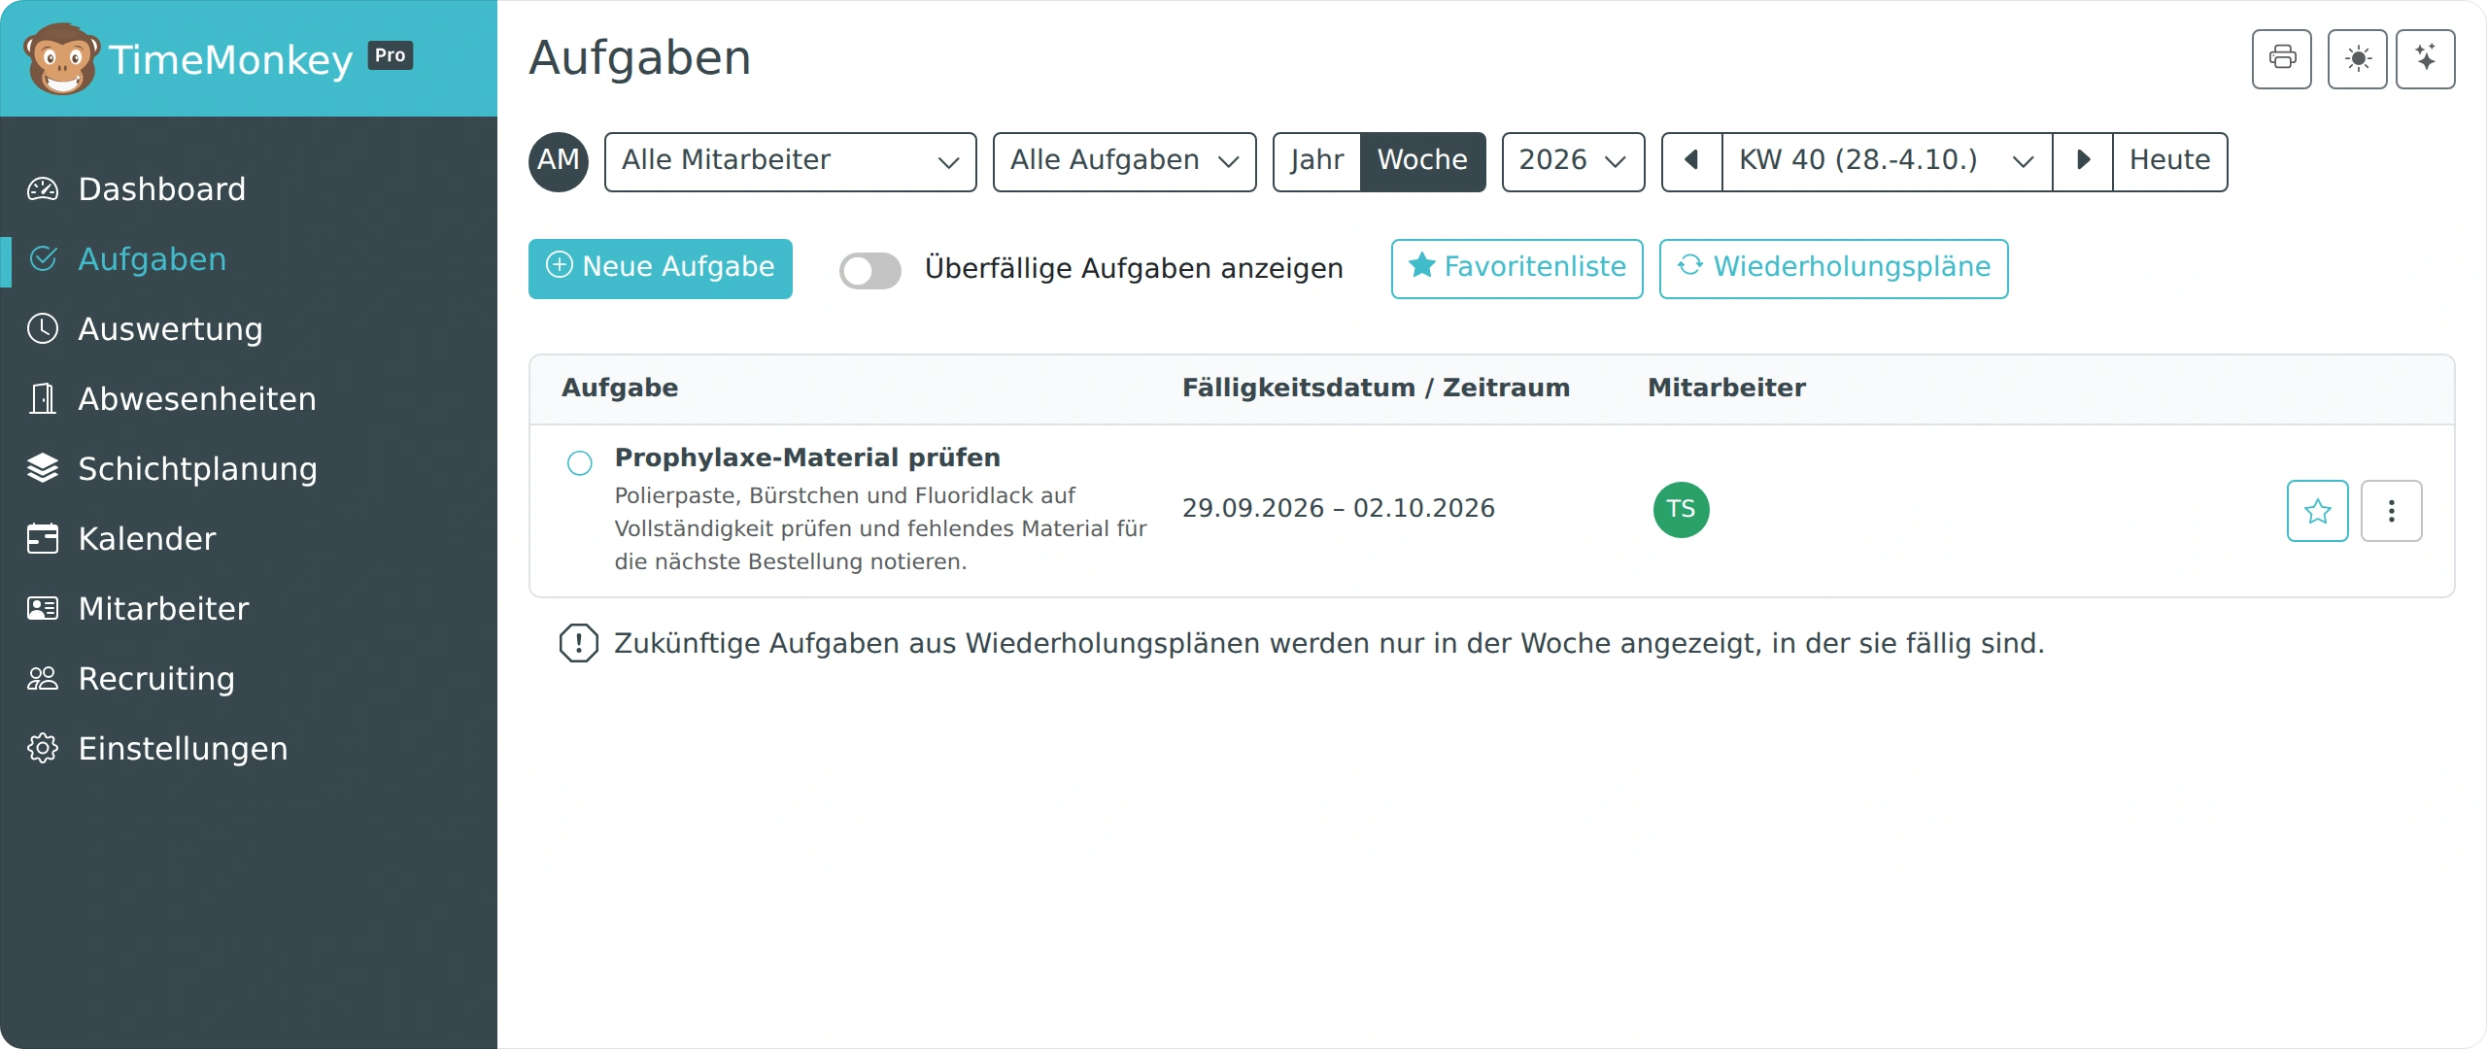Switch to Woche view
Screen dimensions: 2487x1049
[x=1422, y=161]
